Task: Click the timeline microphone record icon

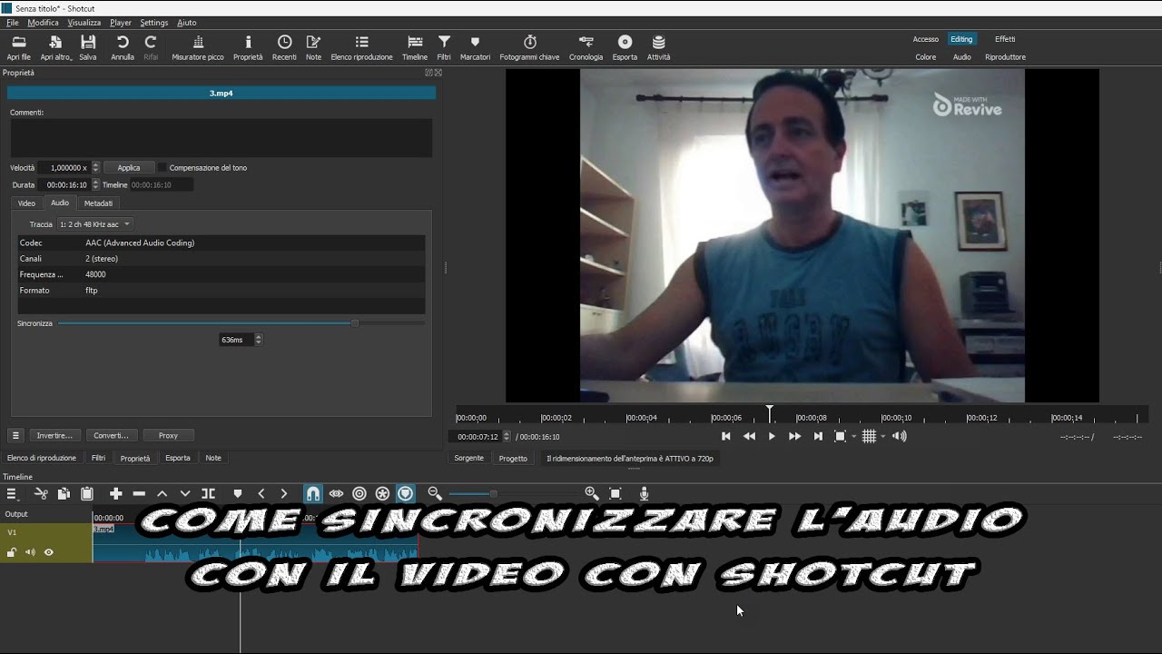Action: pyautogui.click(x=644, y=493)
